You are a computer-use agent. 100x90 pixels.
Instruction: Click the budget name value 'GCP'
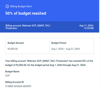click(x=7, y=76)
